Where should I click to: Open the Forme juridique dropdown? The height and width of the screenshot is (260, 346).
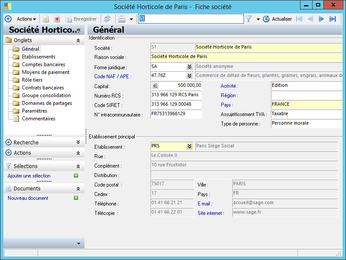coord(189,67)
